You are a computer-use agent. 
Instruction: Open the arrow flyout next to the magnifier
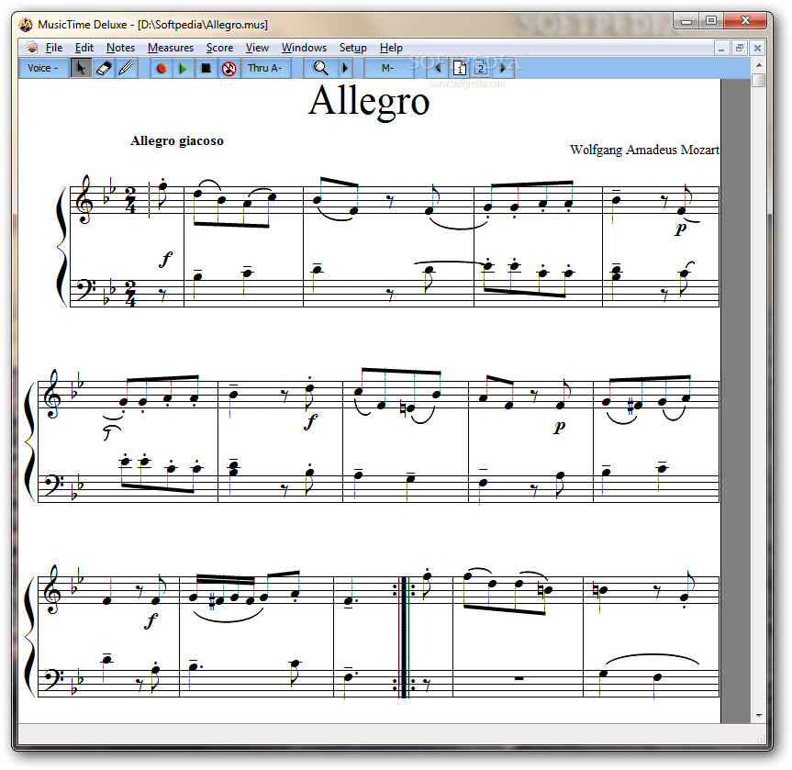[x=345, y=68]
